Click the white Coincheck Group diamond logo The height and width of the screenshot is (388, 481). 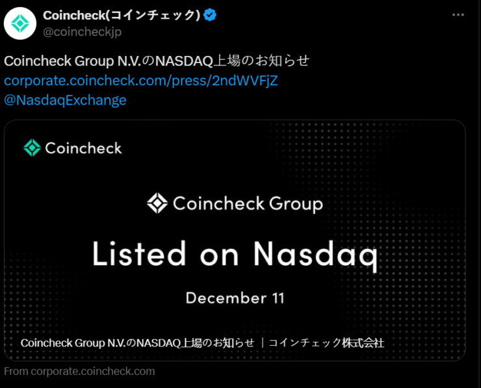[x=157, y=203]
